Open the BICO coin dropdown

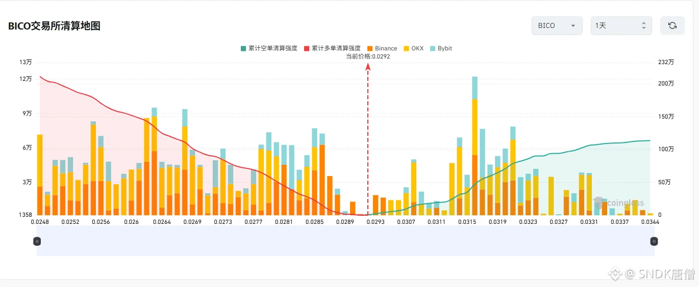[x=557, y=25]
